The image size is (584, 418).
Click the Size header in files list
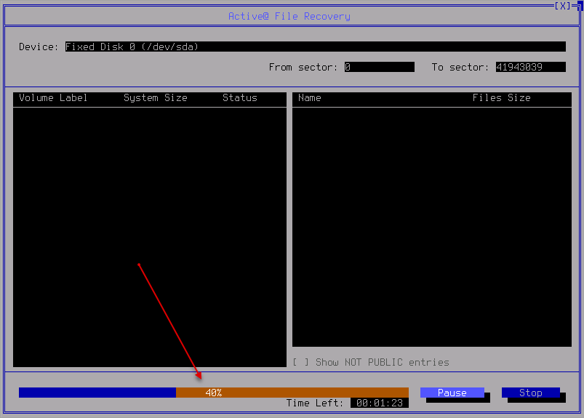[519, 98]
